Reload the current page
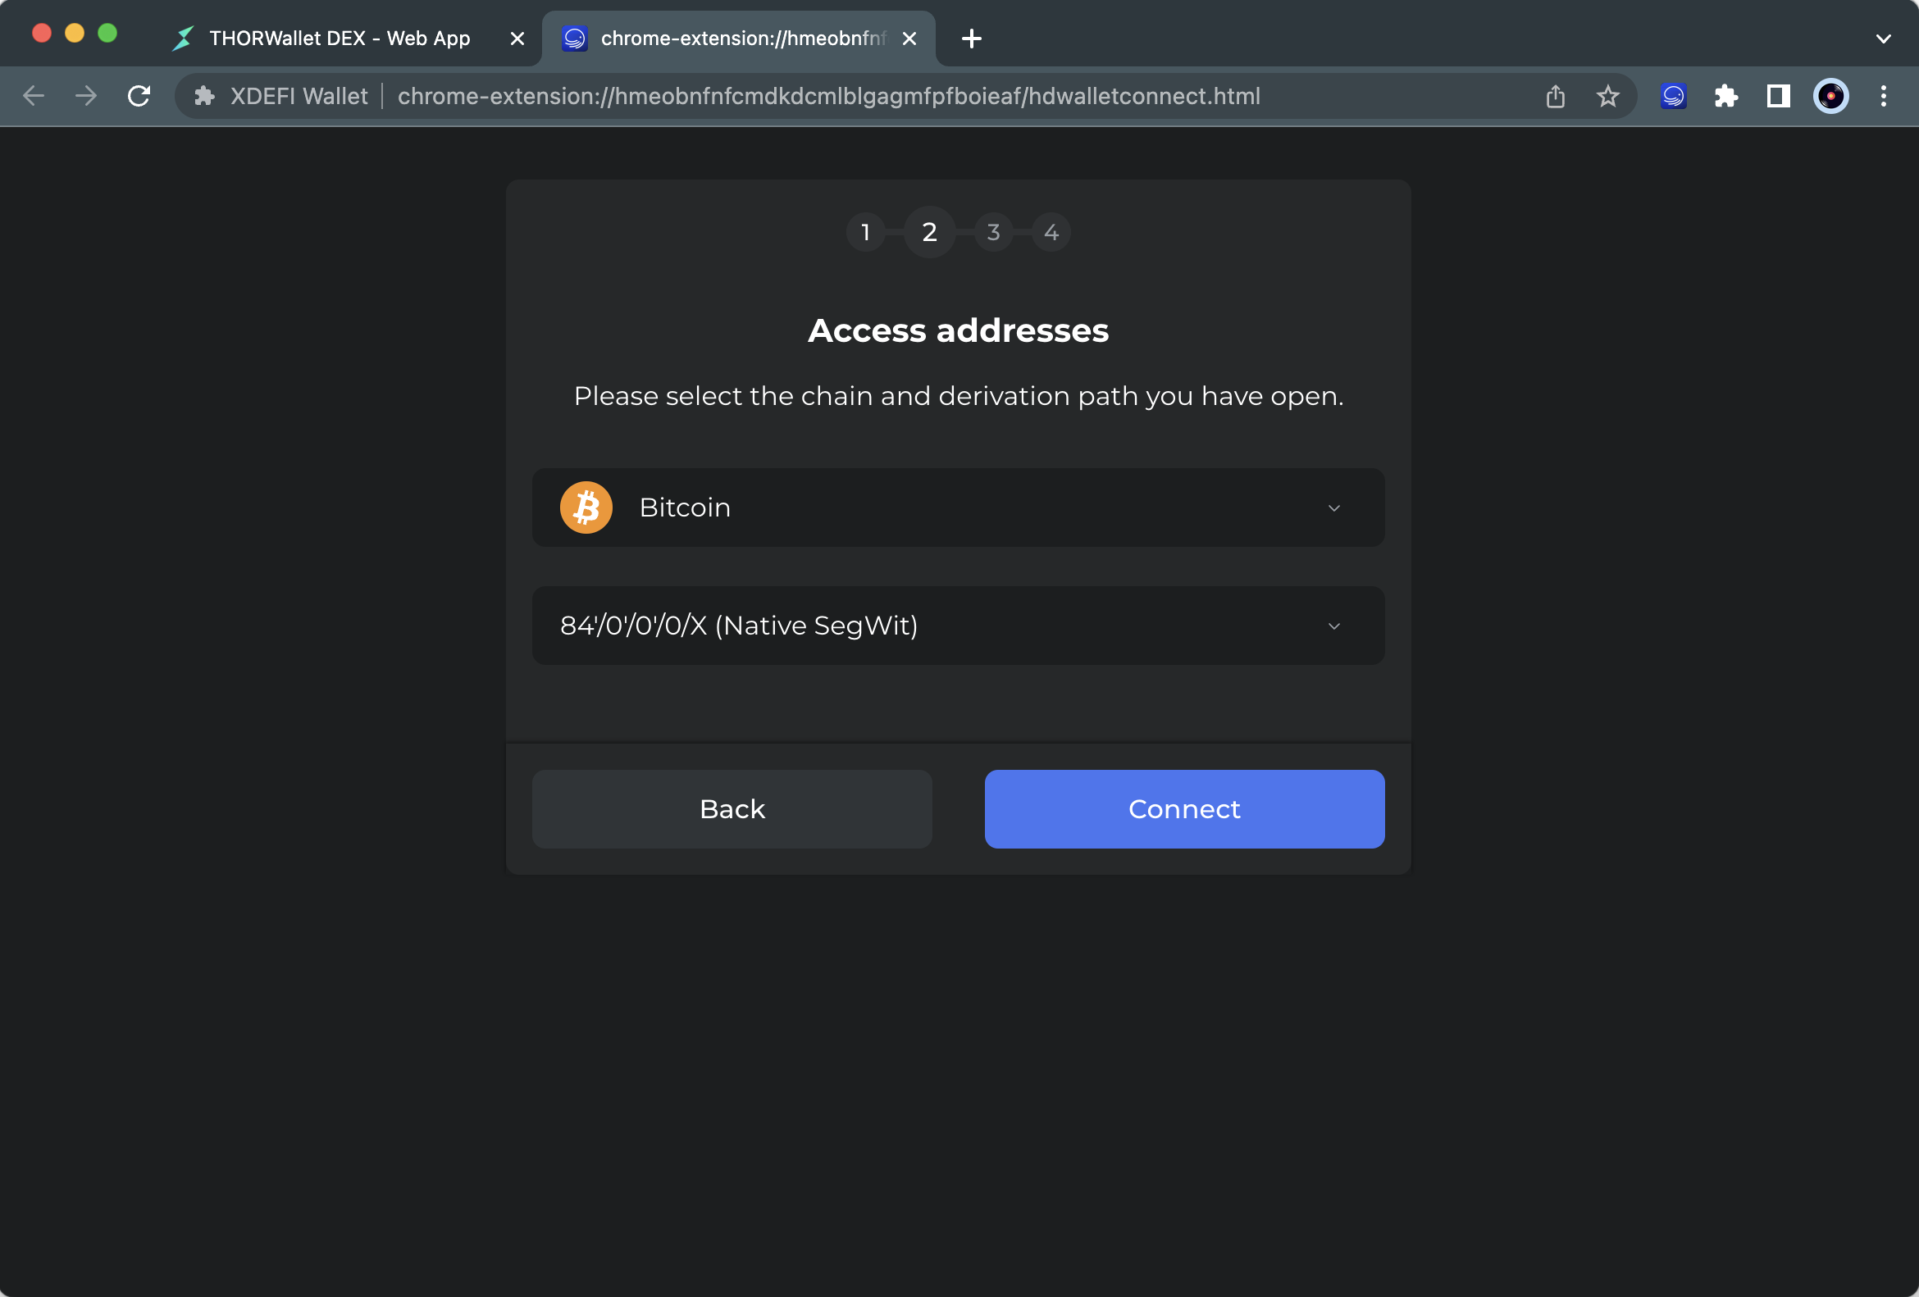 (139, 97)
